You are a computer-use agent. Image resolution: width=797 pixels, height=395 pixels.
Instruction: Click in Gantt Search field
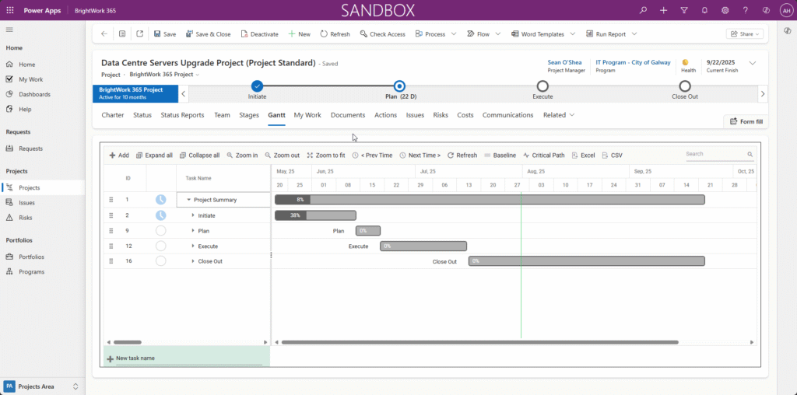coord(718,154)
